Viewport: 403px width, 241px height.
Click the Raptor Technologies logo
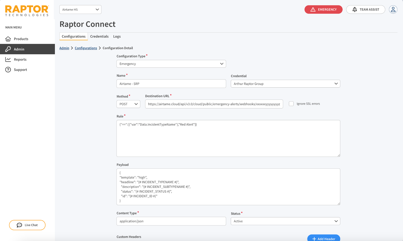(27, 11)
